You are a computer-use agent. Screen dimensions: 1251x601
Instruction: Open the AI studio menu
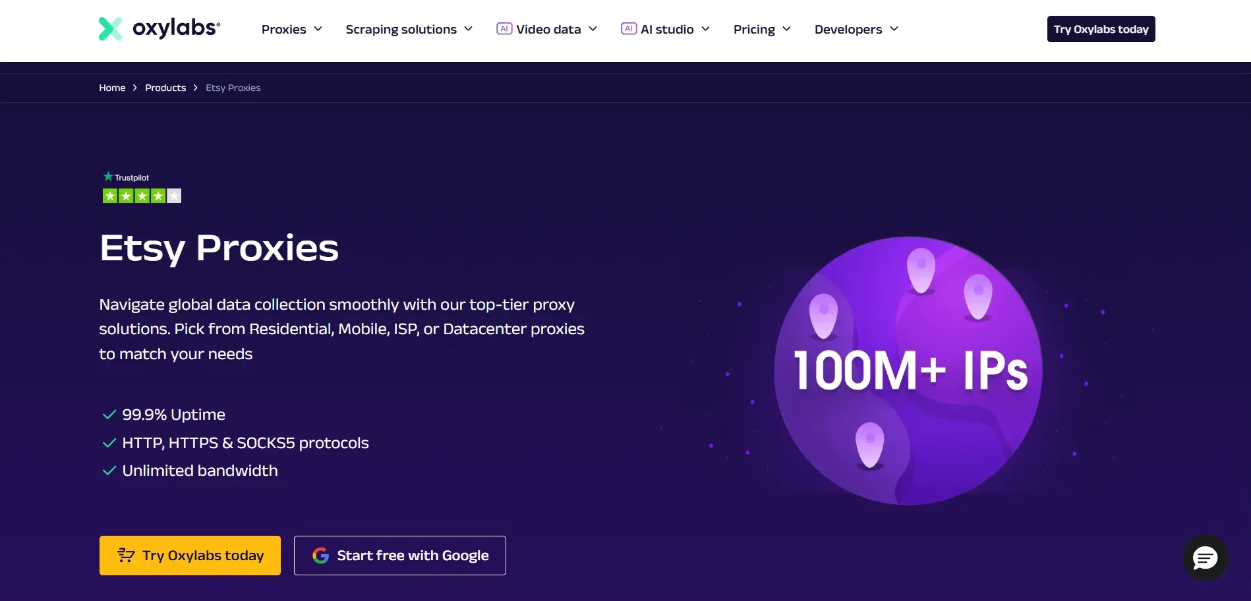click(666, 29)
